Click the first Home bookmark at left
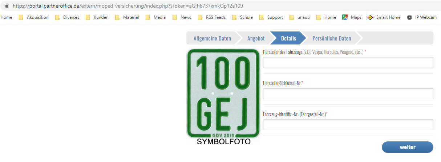 (x=7, y=17)
